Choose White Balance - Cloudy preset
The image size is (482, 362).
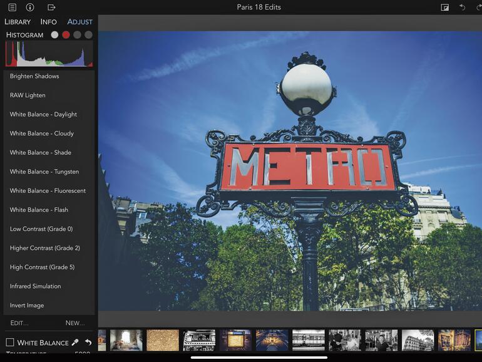tap(42, 133)
